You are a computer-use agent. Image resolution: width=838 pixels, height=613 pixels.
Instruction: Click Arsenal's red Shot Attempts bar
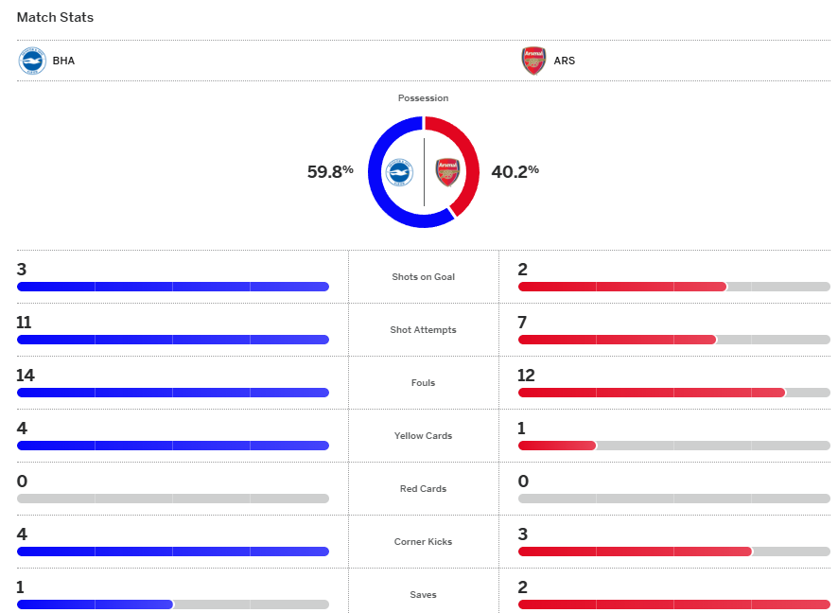617,340
